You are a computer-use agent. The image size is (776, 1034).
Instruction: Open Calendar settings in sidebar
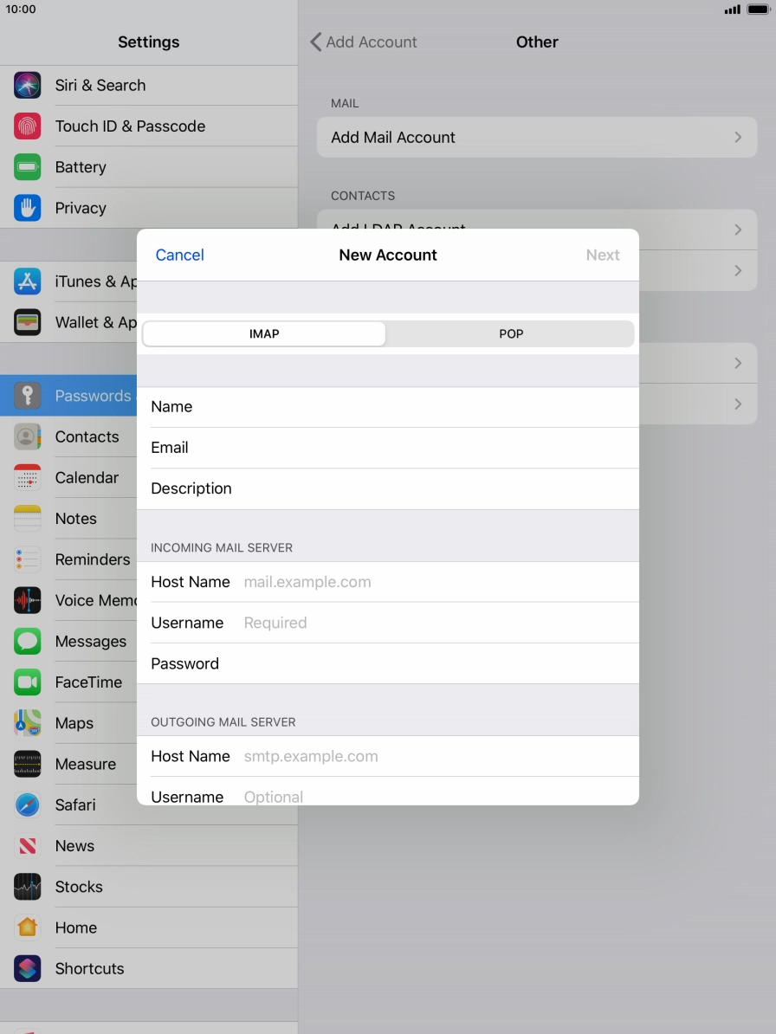point(87,478)
